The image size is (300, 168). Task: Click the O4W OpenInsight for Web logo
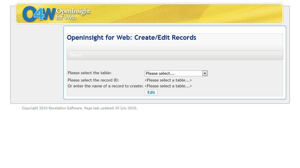56,14
